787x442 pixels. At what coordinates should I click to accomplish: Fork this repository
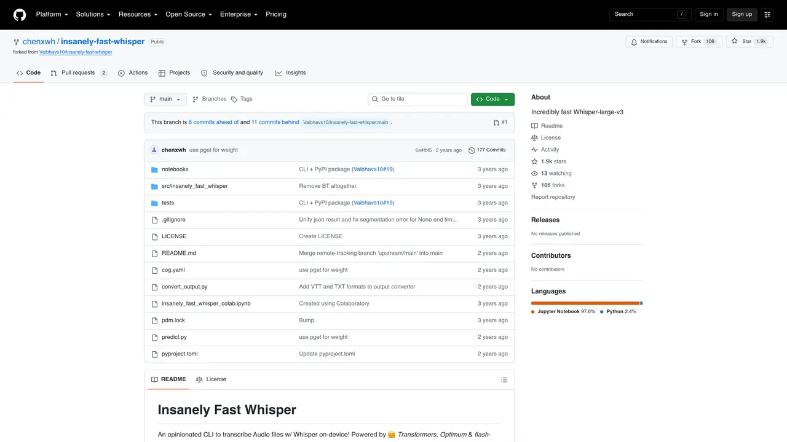point(699,42)
